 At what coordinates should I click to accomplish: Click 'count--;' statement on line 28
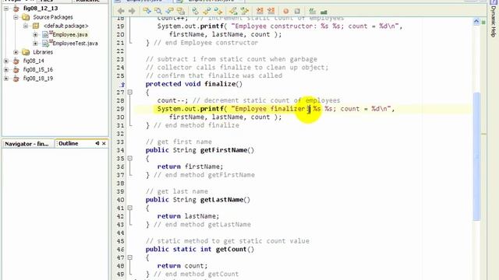(172, 100)
